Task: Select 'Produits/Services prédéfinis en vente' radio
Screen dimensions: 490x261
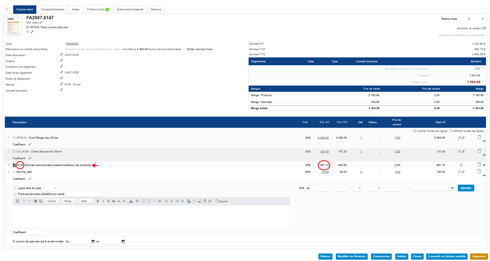Action: pyautogui.click(x=15, y=194)
